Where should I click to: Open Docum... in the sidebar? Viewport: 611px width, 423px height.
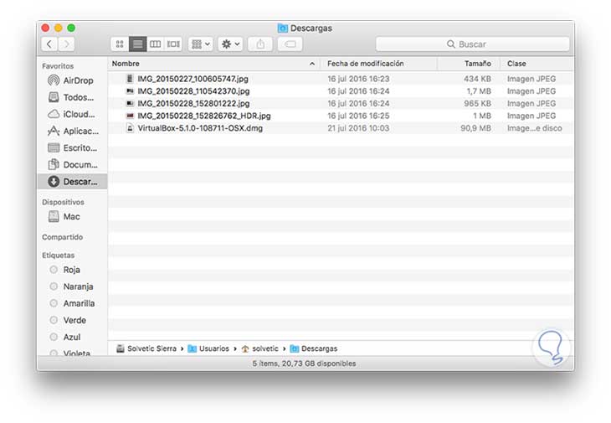(x=73, y=164)
